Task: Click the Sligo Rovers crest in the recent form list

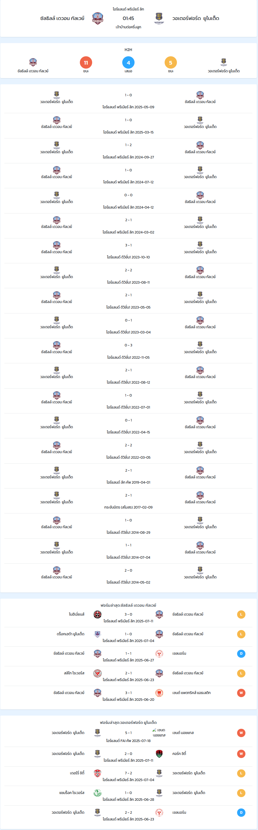Action: pos(97,673)
